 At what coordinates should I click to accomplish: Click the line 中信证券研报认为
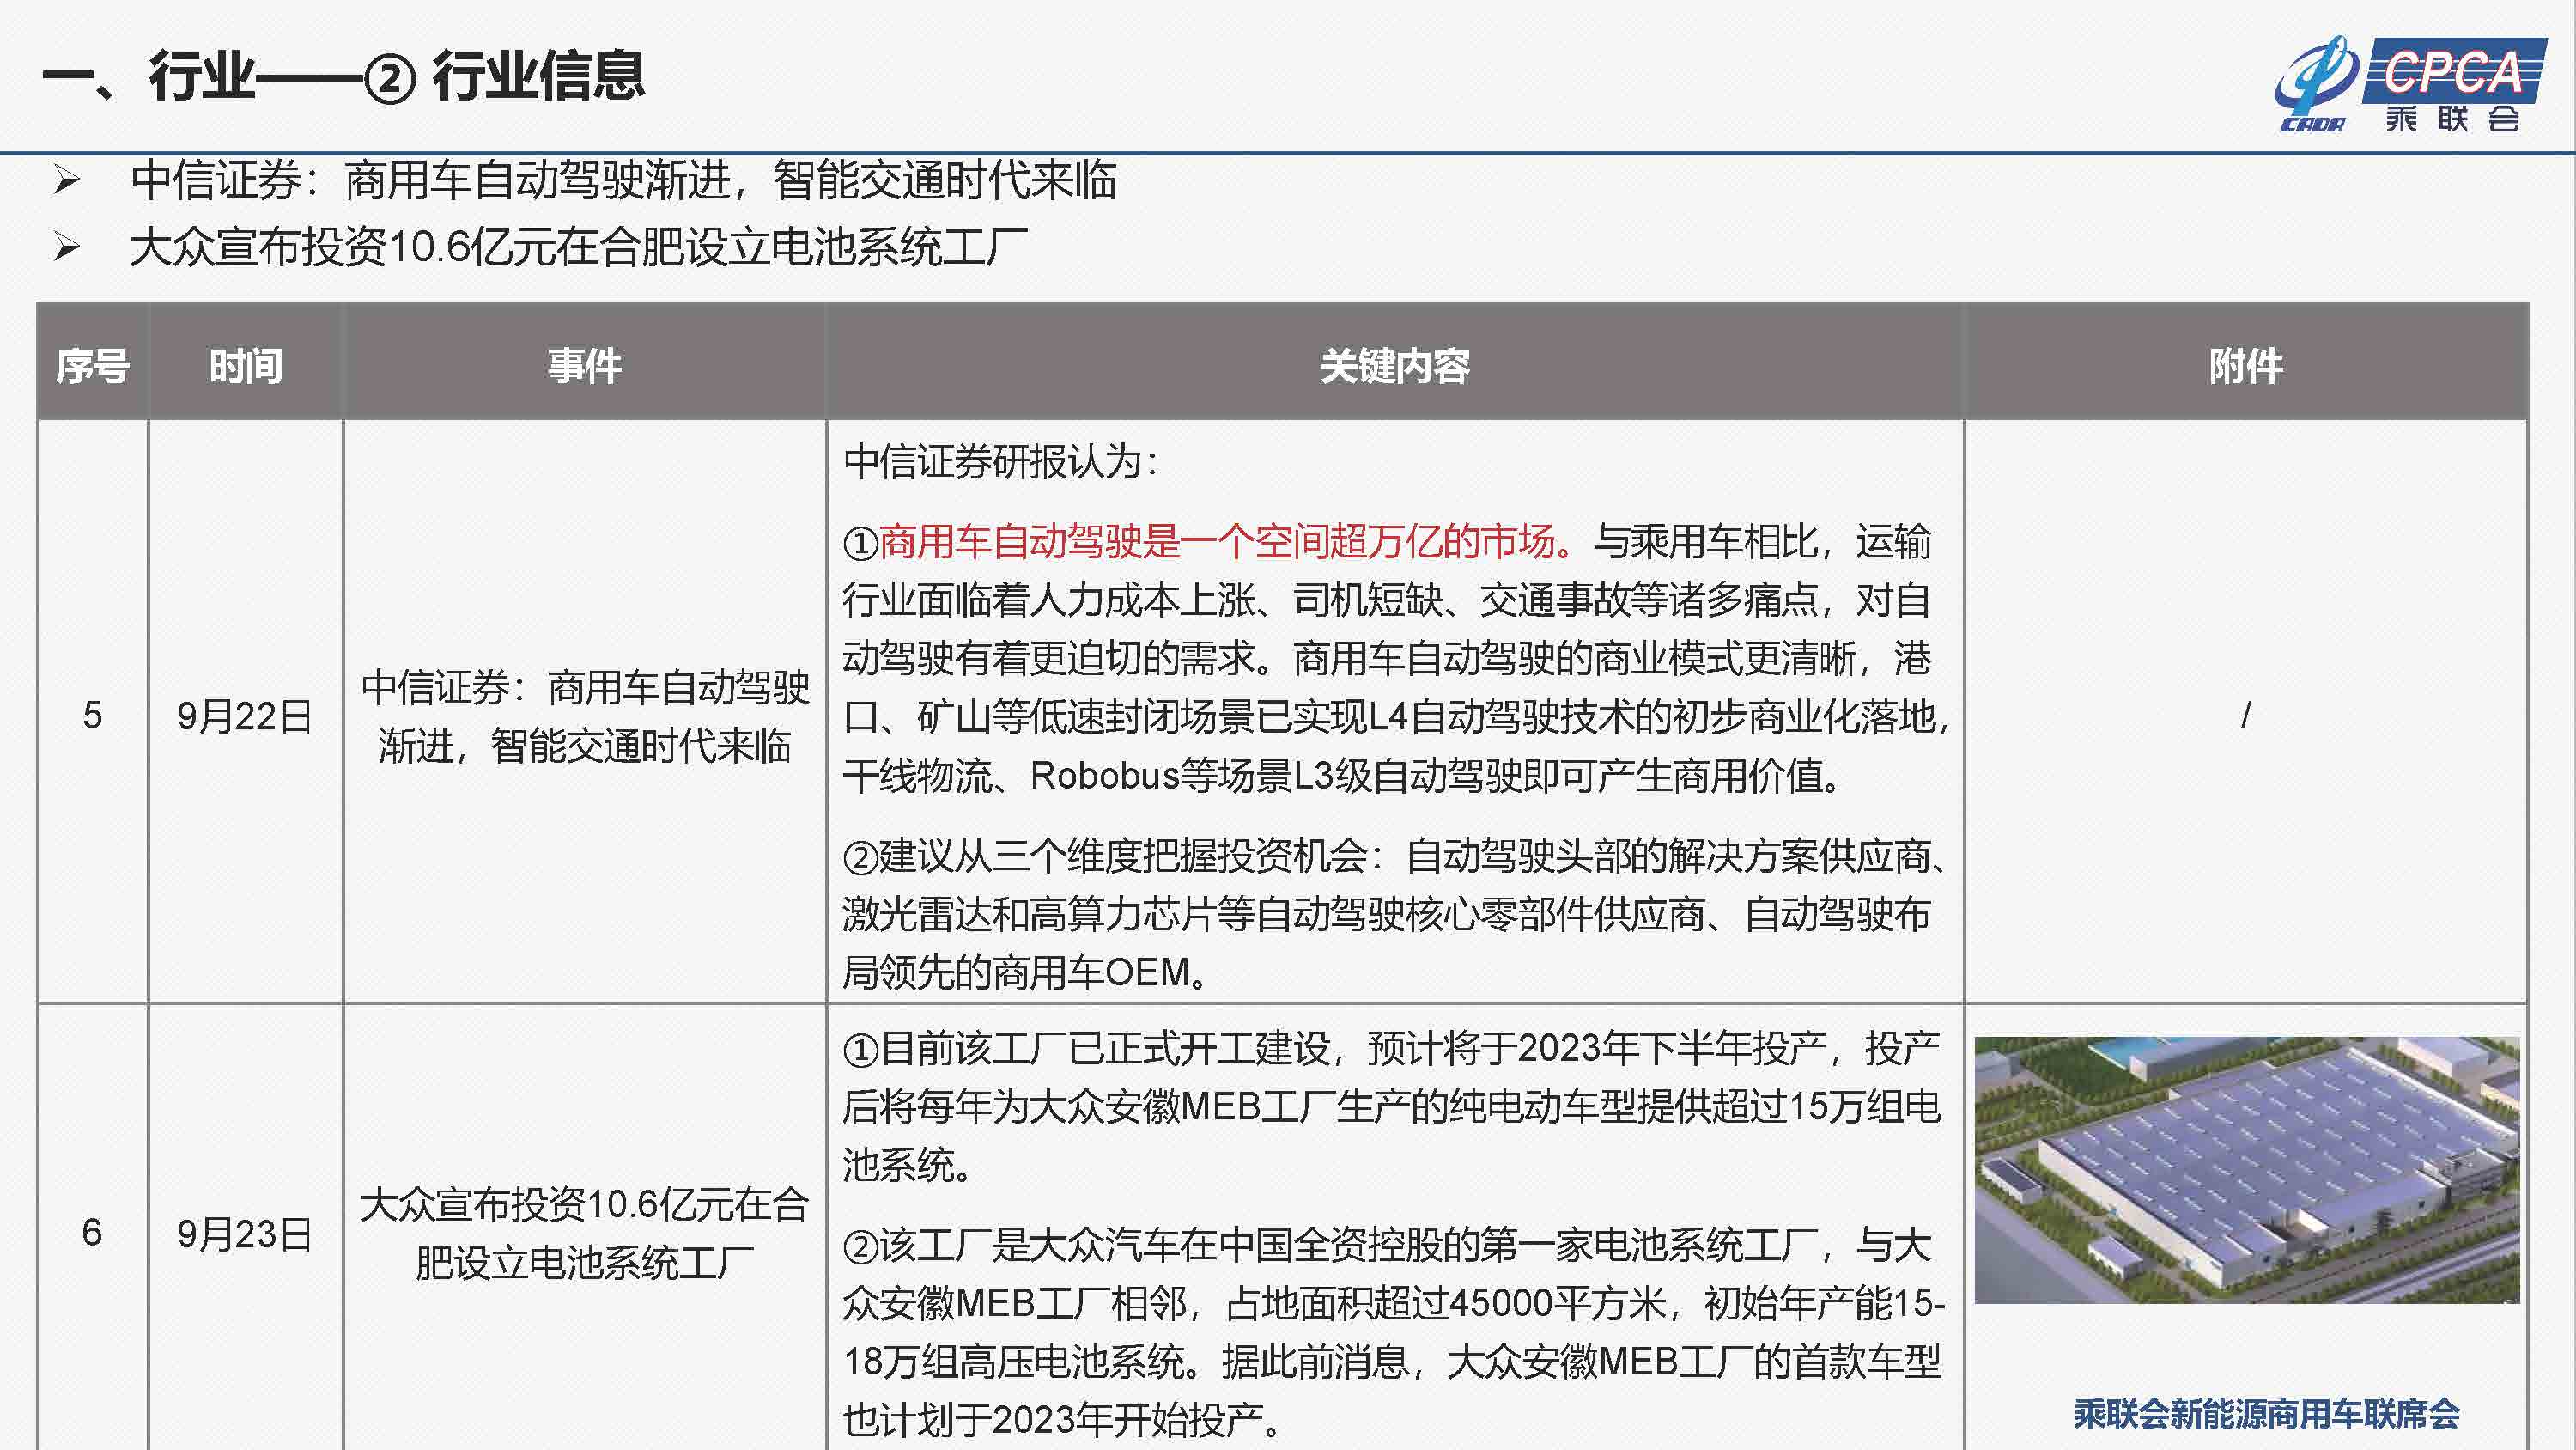pyautogui.click(x=1000, y=461)
